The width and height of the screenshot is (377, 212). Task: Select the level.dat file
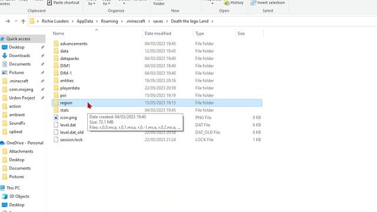click(x=68, y=125)
